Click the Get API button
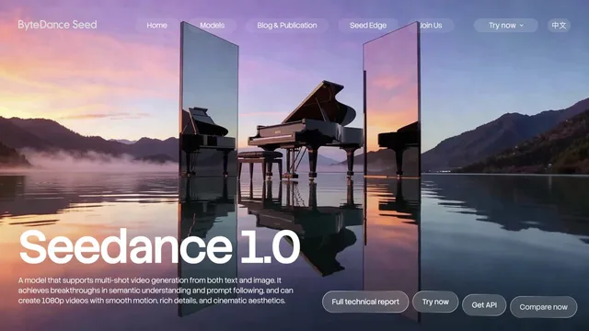 pos(484,305)
